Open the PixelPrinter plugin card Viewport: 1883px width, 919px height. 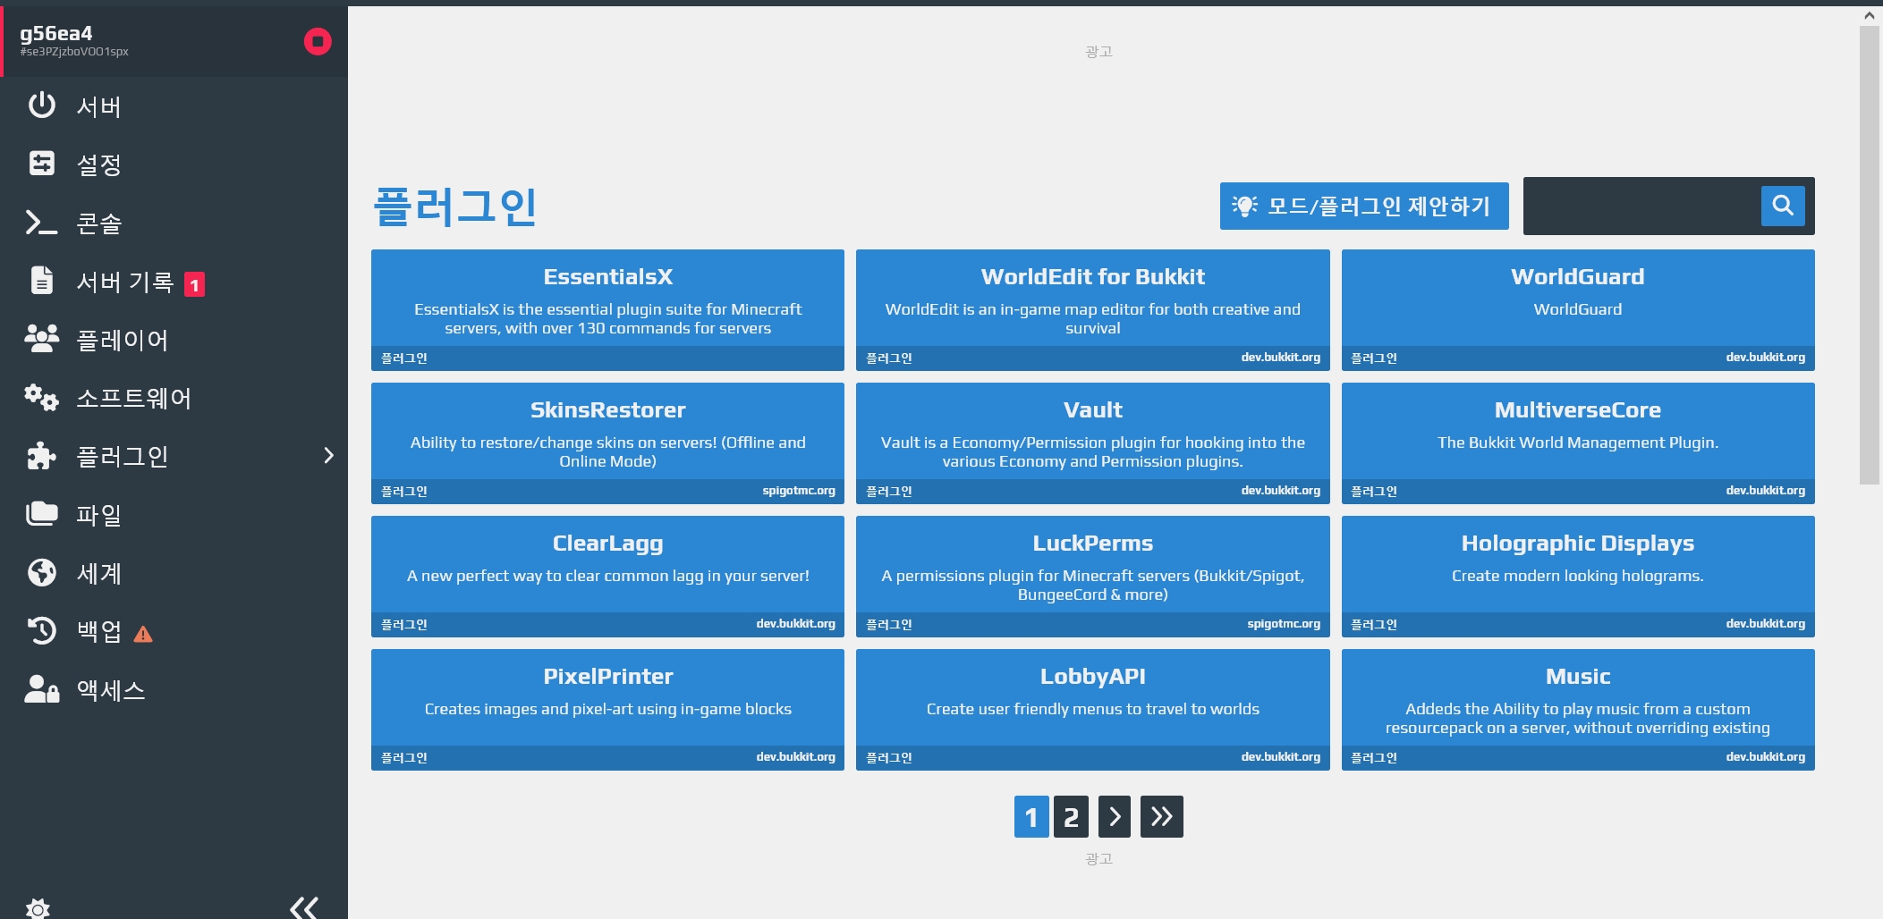point(607,709)
